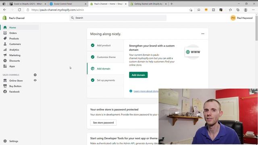Click the Add domain globe step icon
258x145 pixels.
(93, 68)
